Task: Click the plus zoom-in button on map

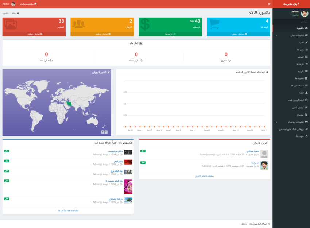Action: (102, 132)
